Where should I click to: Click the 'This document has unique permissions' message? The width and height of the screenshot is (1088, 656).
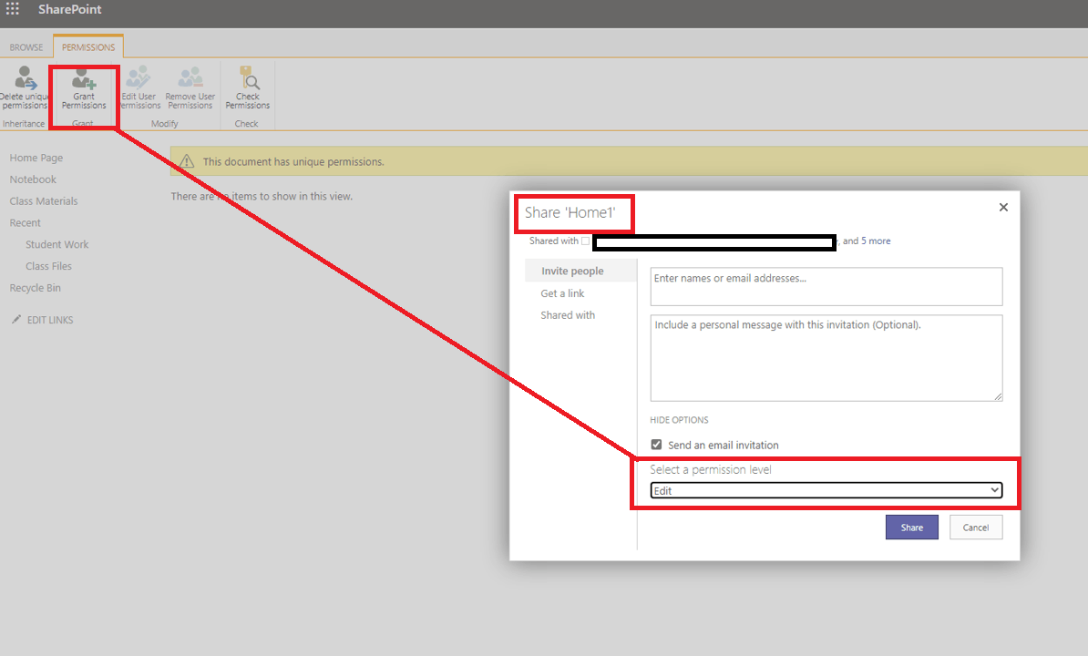click(x=293, y=161)
